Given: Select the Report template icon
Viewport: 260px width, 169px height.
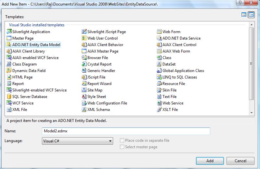Looking at the screenshot, I should click(9, 83).
